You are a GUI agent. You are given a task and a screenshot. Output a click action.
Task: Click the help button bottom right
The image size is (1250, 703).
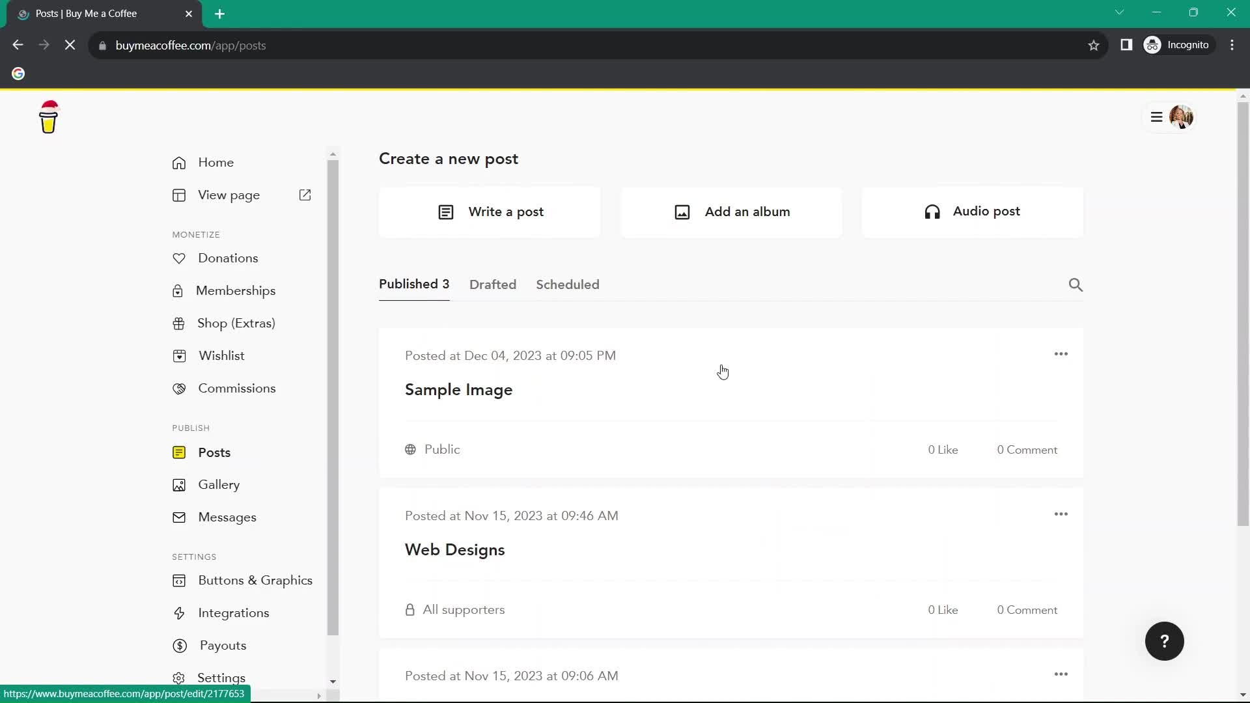[x=1165, y=642]
